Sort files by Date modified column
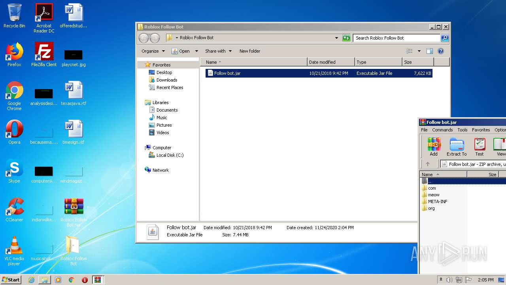Image resolution: width=506 pixels, height=285 pixels. pyautogui.click(x=331, y=62)
